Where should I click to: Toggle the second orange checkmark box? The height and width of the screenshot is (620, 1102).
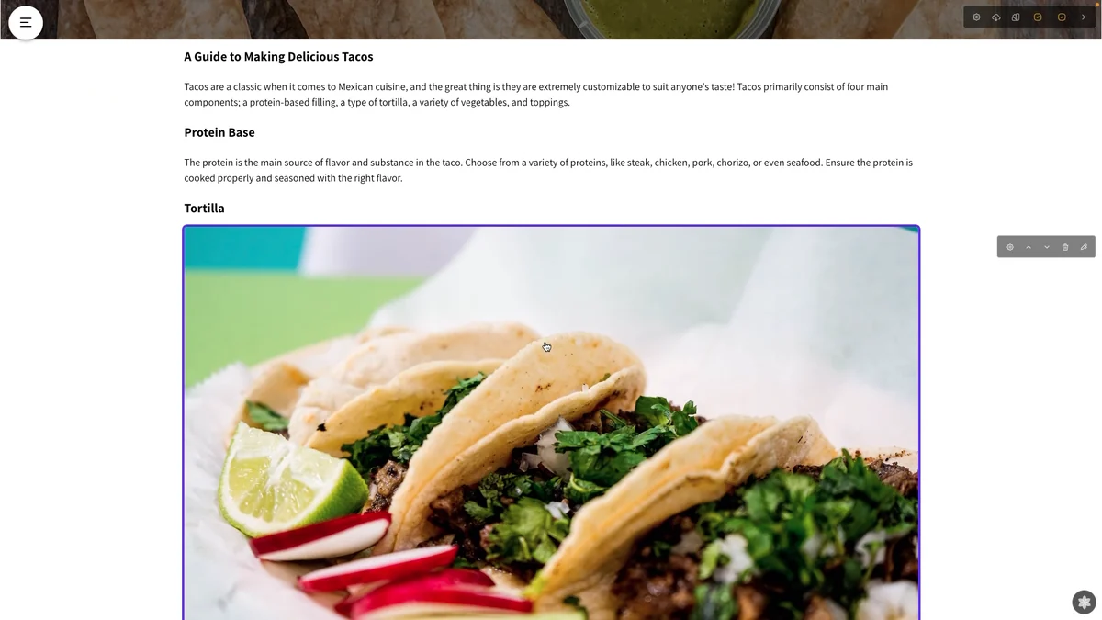point(1062,17)
